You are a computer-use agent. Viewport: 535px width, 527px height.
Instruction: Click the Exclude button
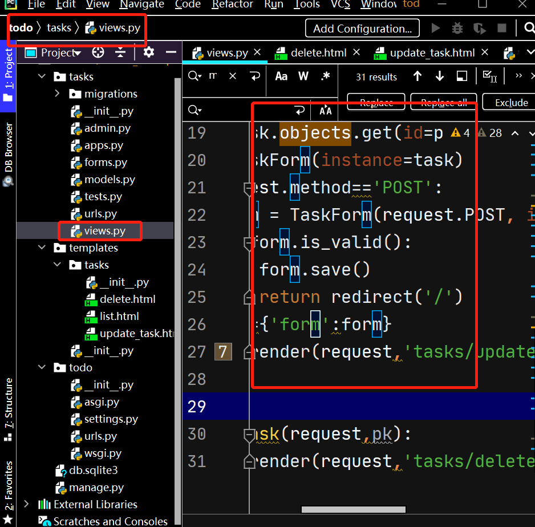coord(511,102)
